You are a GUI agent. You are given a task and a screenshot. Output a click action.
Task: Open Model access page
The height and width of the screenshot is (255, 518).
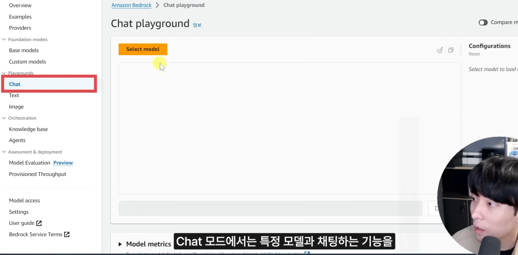click(25, 200)
